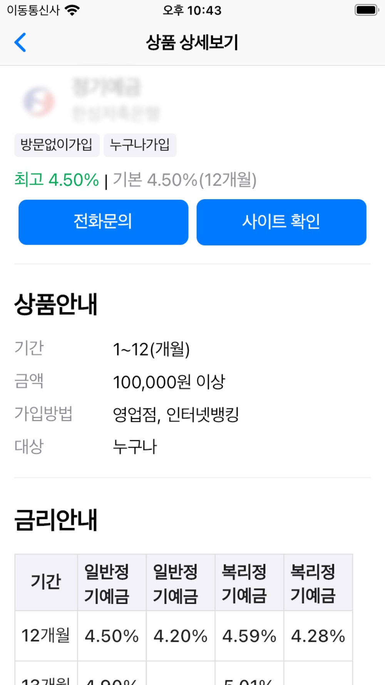Tap the 4.28% rate cell

318,636
